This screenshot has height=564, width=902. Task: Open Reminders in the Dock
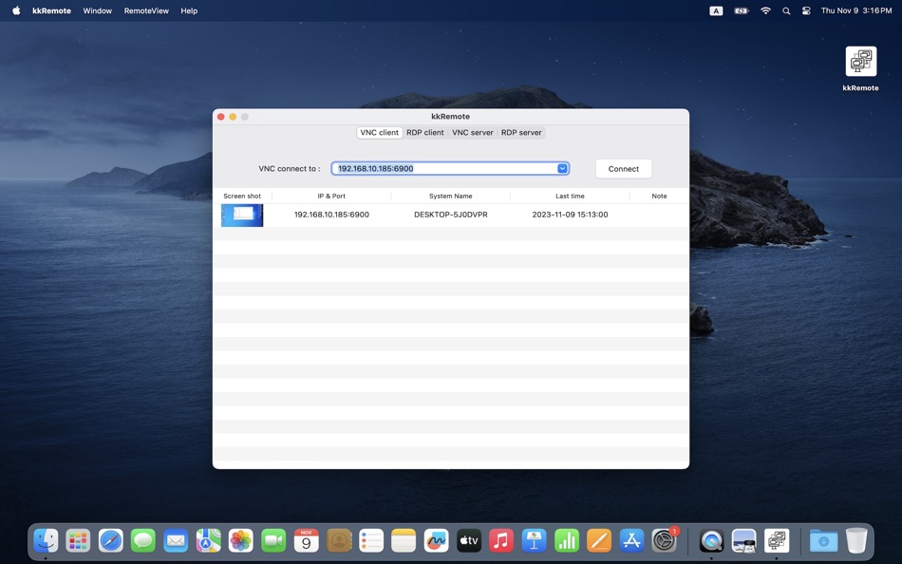(371, 541)
